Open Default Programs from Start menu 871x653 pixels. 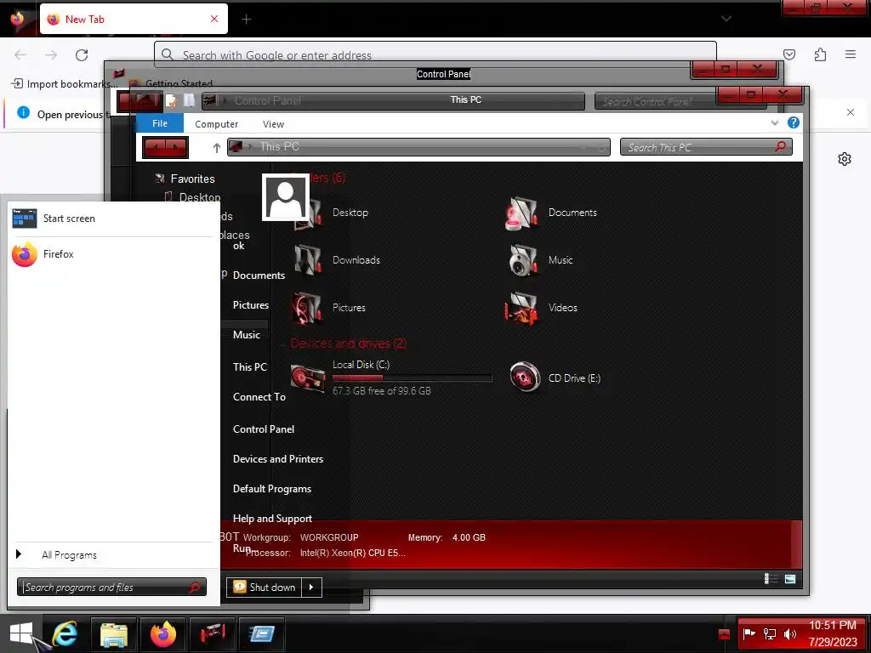tap(271, 489)
